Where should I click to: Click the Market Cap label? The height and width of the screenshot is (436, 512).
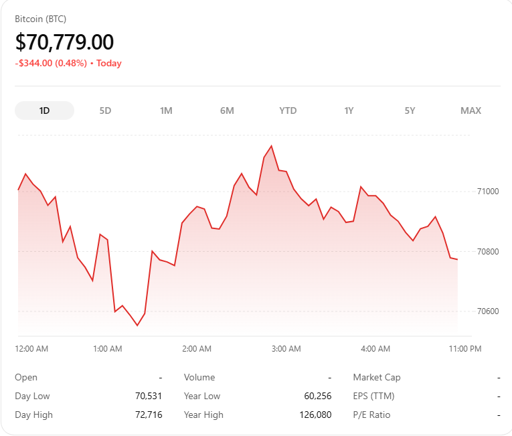click(x=377, y=377)
